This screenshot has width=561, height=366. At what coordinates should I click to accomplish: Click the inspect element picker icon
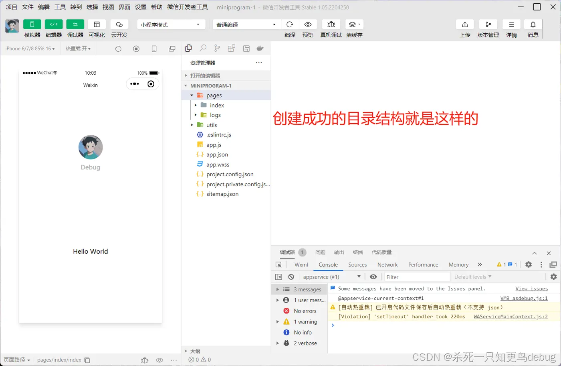click(279, 264)
